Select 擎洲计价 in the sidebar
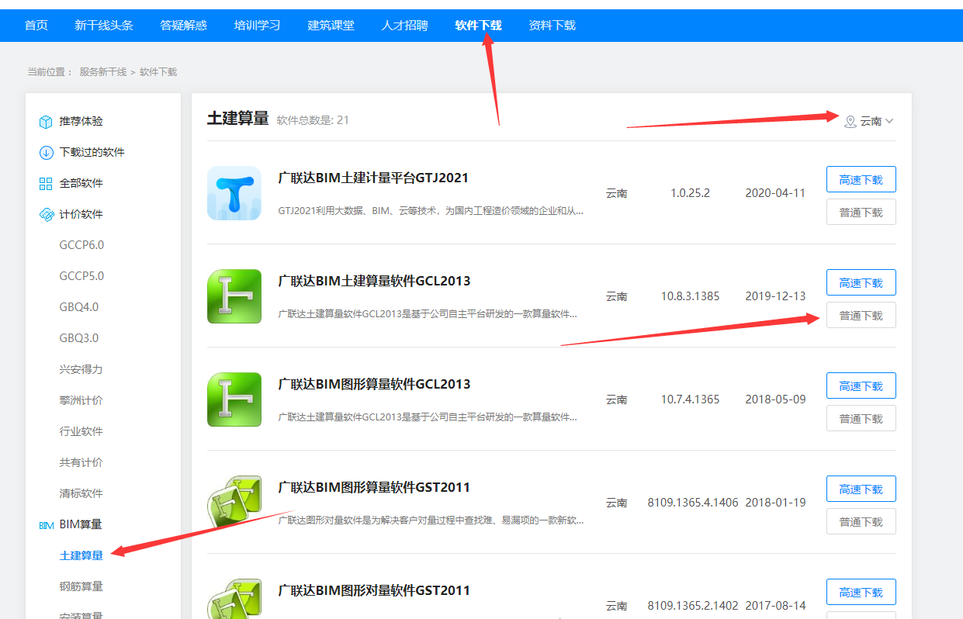Viewport: 963px width, 619px height. click(x=81, y=400)
